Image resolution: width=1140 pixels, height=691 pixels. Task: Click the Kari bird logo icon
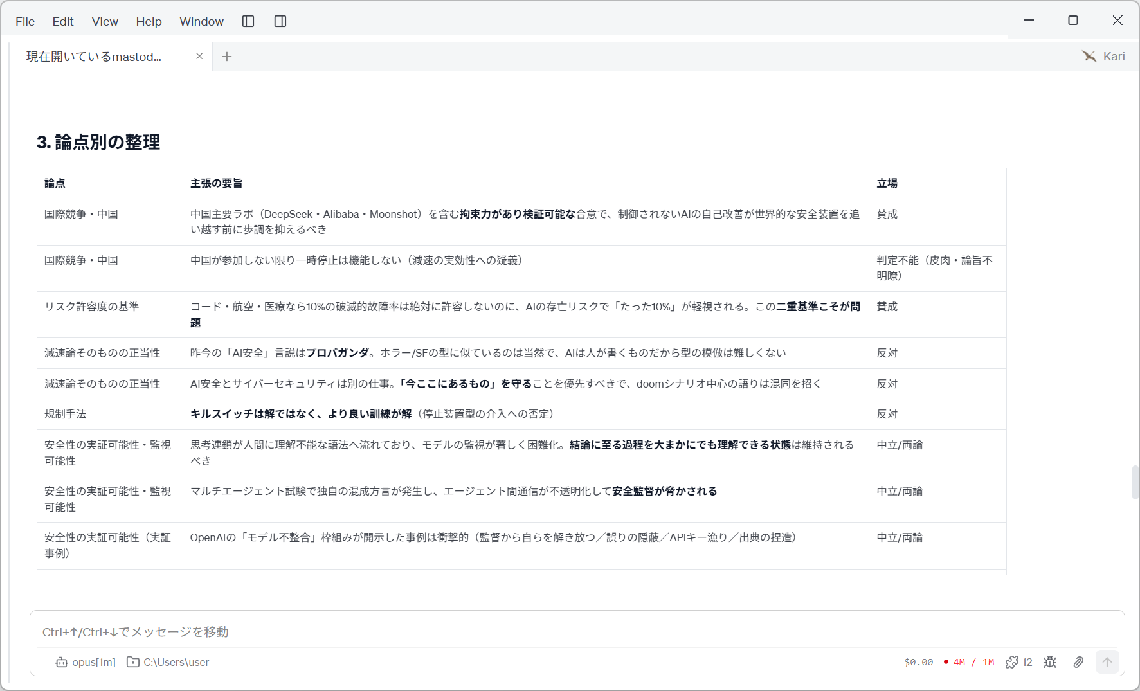[1089, 57]
